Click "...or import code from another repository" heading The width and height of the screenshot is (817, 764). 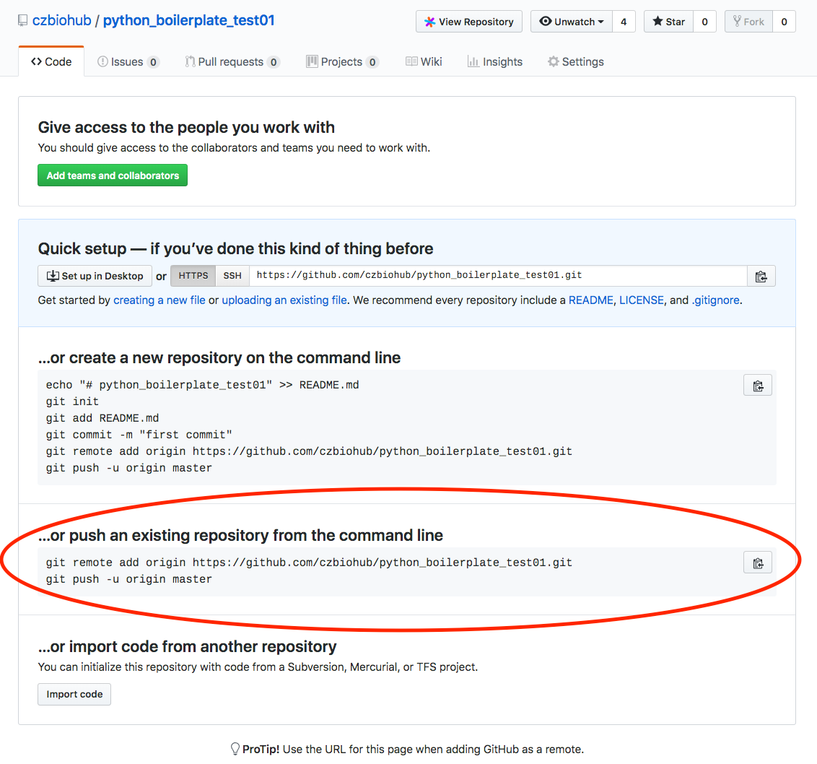188,647
